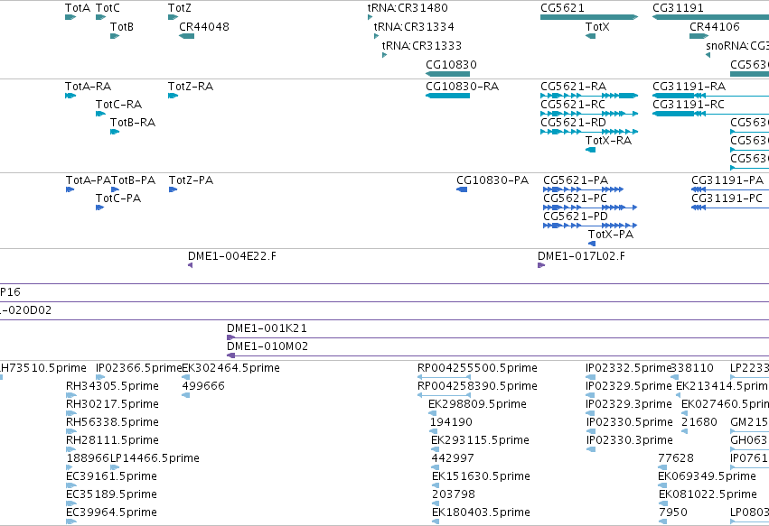
Task: Open the EC35189.5prime cDNA
Action: tap(71, 503)
